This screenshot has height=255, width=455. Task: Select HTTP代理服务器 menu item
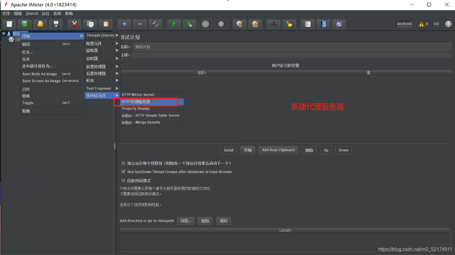coord(152,102)
